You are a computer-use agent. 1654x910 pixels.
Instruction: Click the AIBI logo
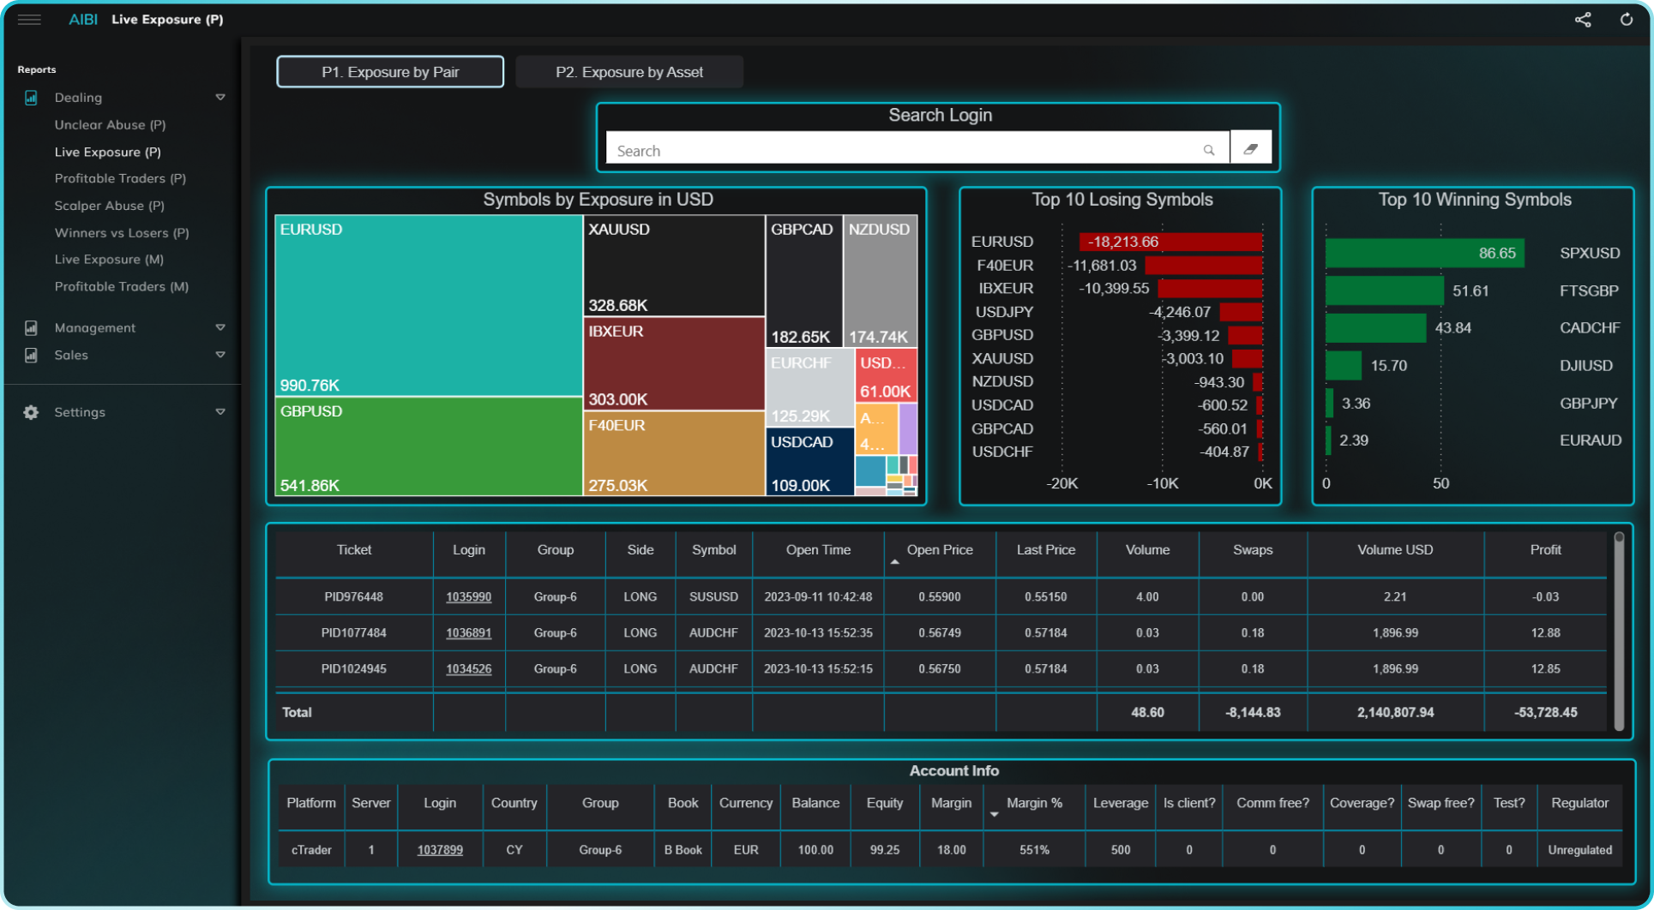click(83, 19)
